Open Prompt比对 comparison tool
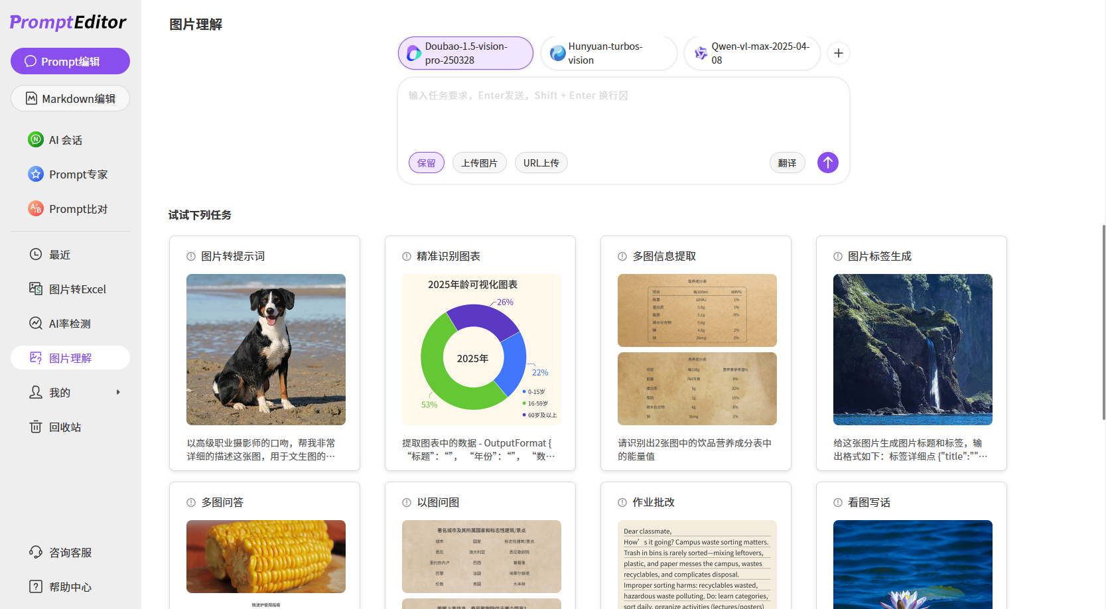Viewport: 1106px width, 609px height. pos(78,209)
